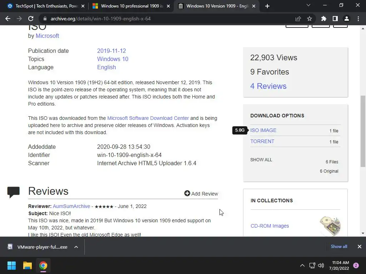Click SHOW ALL download files
Viewport: 366px width, 274px height.
[x=261, y=160]
